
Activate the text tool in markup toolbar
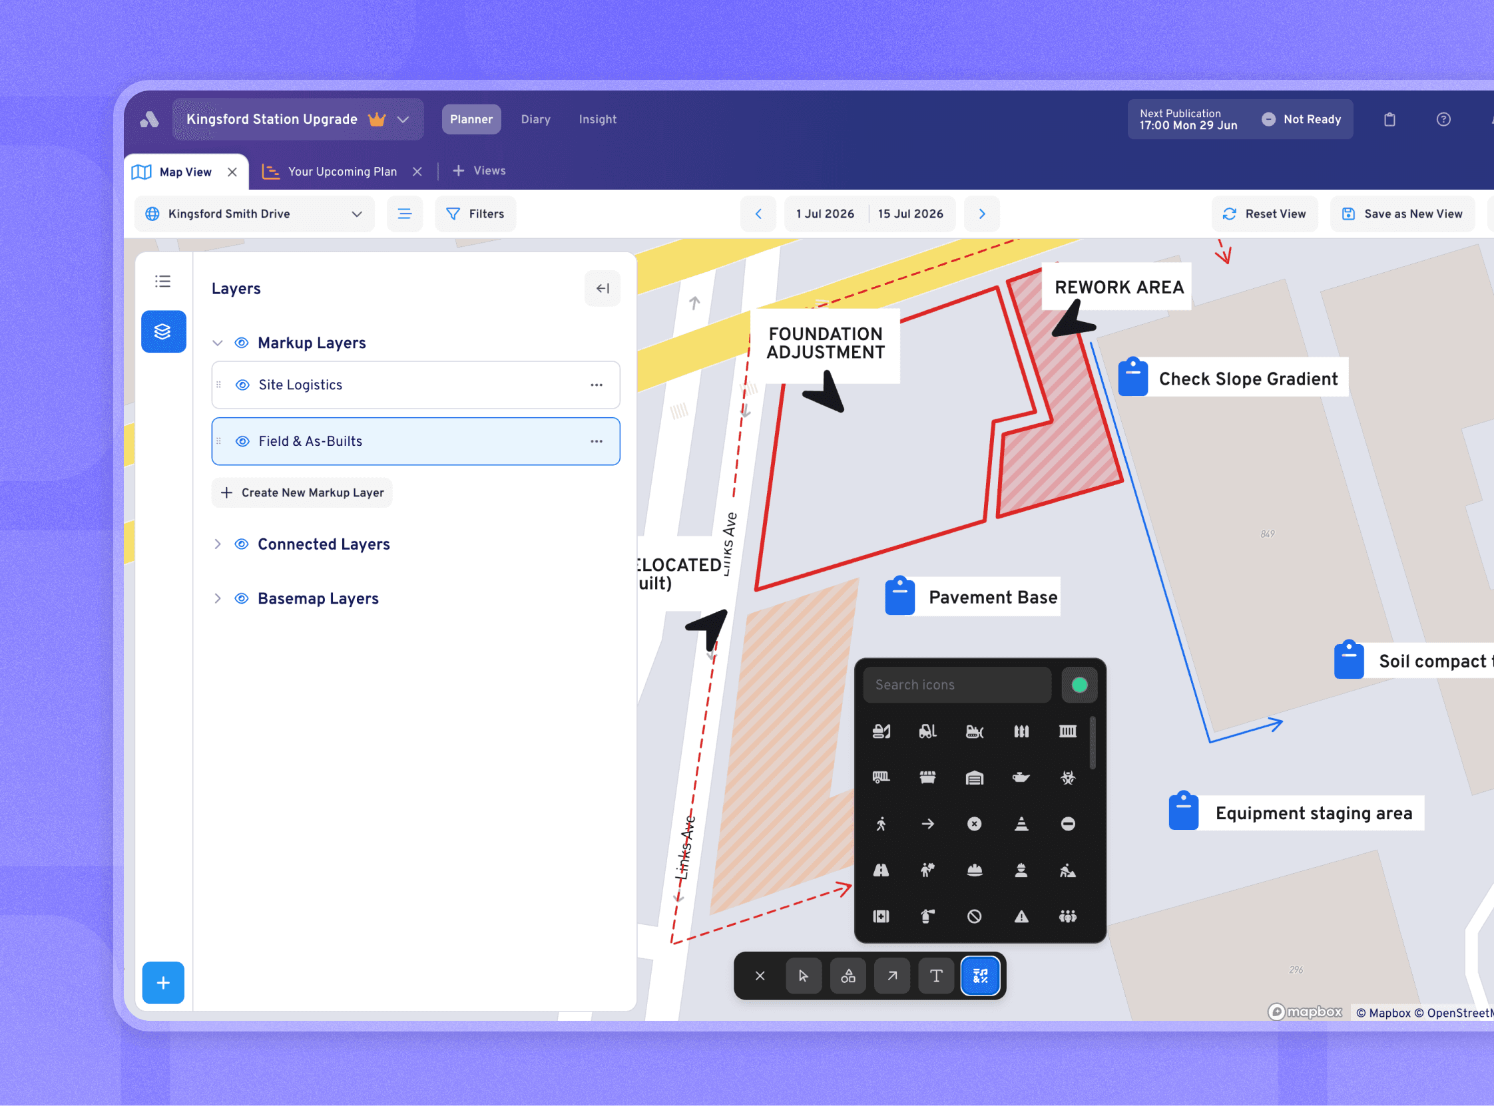pos(936,976)
